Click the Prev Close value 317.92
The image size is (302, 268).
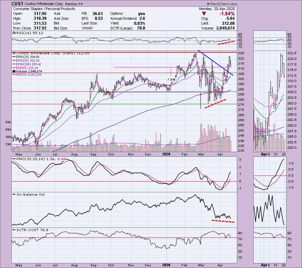tap(40, 28)
